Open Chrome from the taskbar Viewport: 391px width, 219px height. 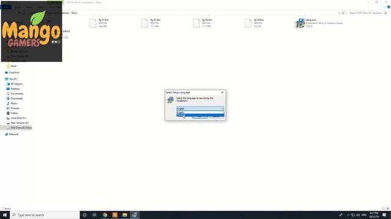click(x=104, y=215)
